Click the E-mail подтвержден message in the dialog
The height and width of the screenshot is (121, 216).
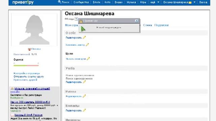coord(109,28)
